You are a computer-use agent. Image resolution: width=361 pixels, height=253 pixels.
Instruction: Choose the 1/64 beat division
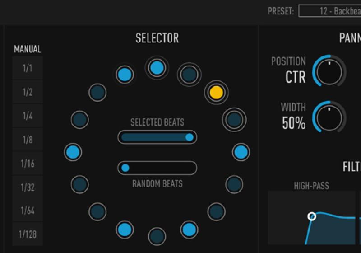point(28,211)
